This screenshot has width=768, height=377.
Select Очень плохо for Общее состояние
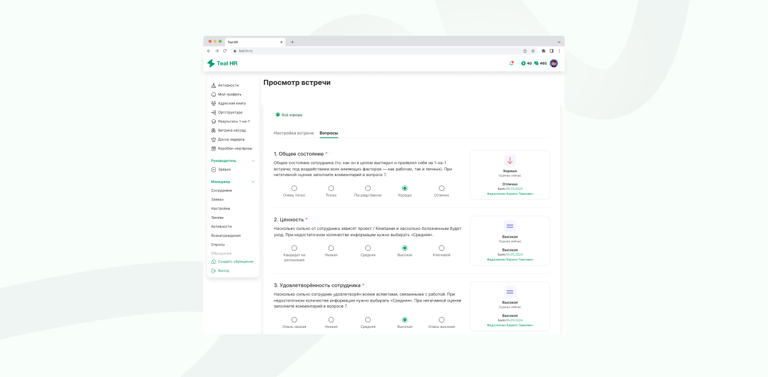(294, 188)
